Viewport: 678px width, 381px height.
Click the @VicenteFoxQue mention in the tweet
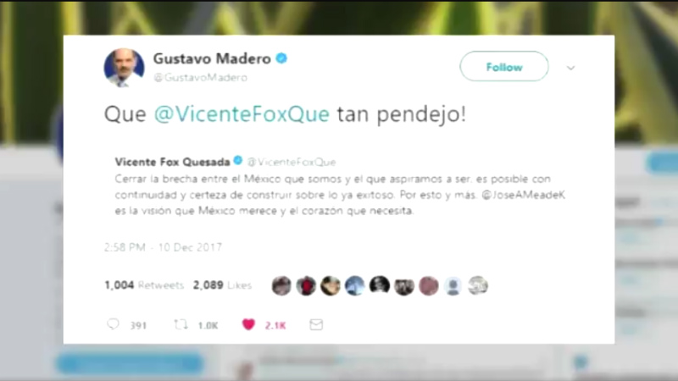[242, 114]
